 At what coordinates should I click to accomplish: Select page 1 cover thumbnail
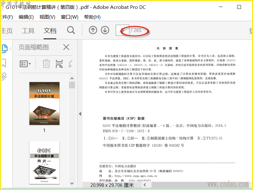(44, 104)
